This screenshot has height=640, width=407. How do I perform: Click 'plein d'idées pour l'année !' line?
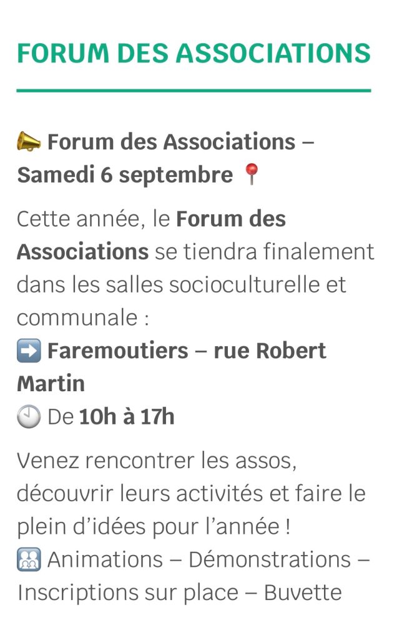(x=154, y=526)
